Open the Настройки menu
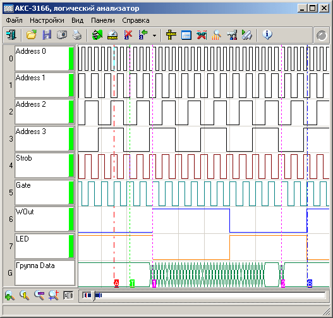This screenshot has height=318, width=333. [x=47, y=20]
